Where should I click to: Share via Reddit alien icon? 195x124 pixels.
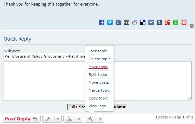[x=135, y=22]
